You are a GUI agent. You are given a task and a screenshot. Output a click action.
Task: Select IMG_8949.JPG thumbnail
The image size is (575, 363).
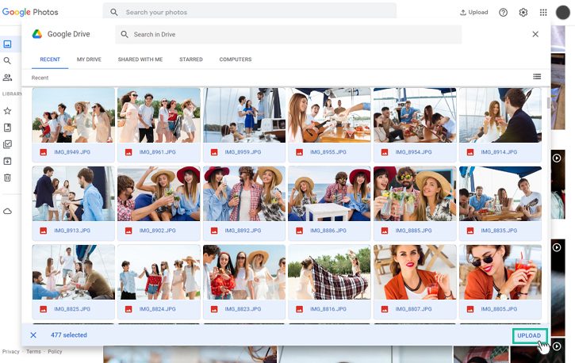point(73,115)
